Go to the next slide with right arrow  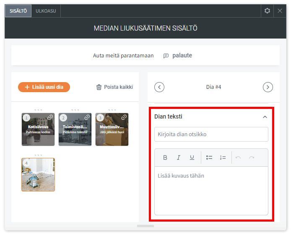[268, 87]
